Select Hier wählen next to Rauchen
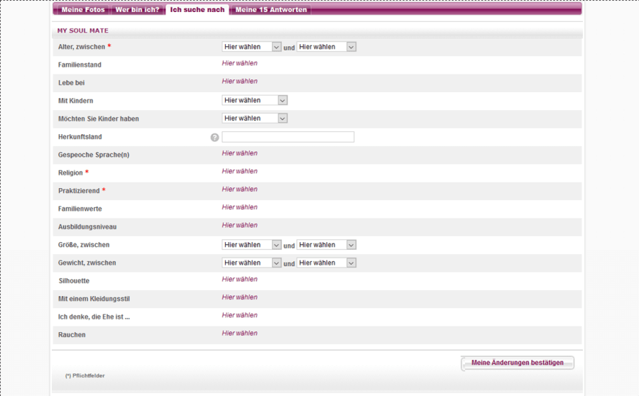The width and height of the screenshot is (639, 396). [x=240, y=333]
